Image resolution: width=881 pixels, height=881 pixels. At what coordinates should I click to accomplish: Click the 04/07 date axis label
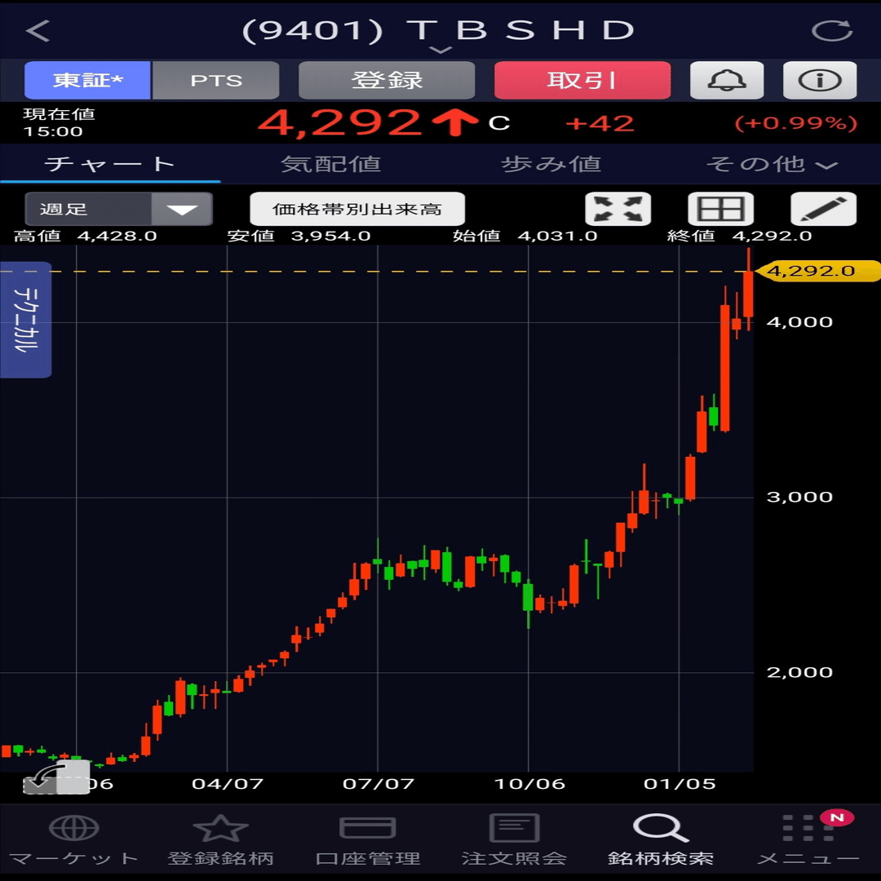[x=228, y=784]
